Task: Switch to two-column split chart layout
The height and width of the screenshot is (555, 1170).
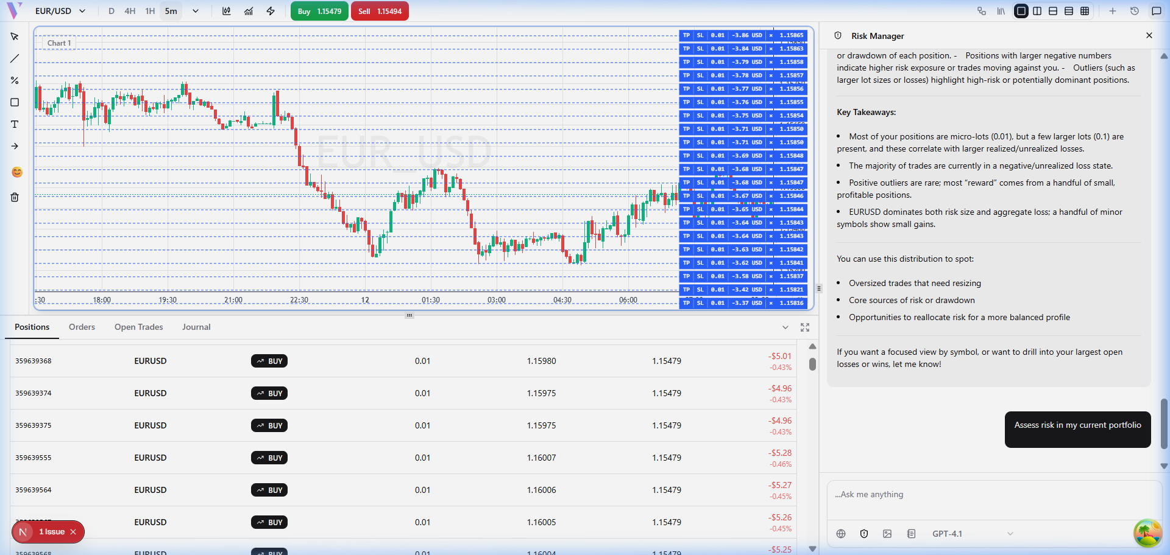Action: click(x=1037, y=11)
